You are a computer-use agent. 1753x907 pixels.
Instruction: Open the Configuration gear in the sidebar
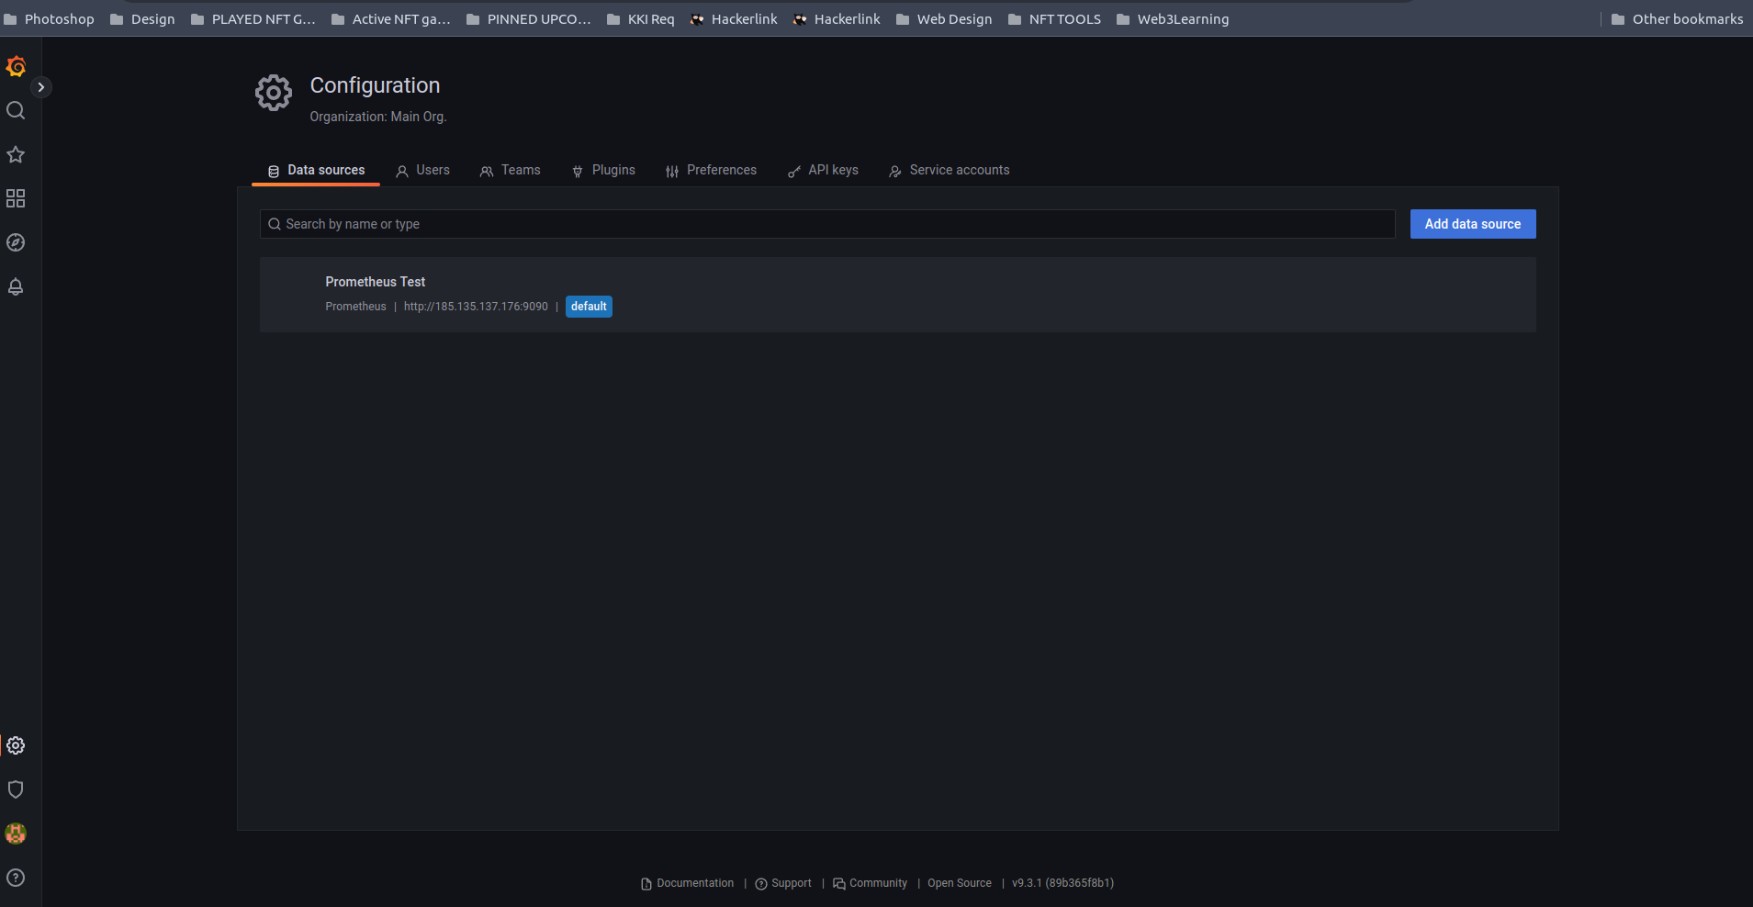[16, 745]
